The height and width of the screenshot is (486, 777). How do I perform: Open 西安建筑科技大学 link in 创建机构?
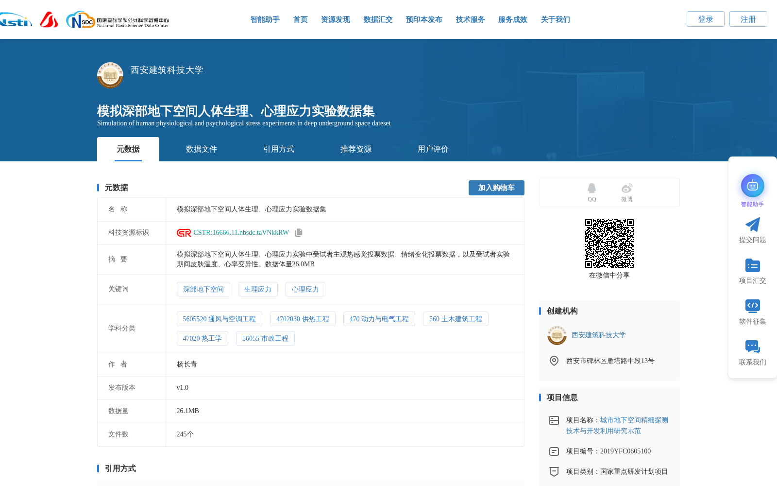pos(599,335)
